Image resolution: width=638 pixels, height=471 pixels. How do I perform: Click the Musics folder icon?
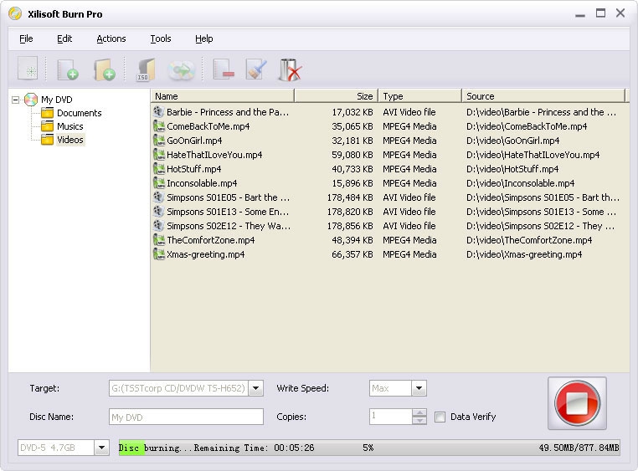coord(48,126)
